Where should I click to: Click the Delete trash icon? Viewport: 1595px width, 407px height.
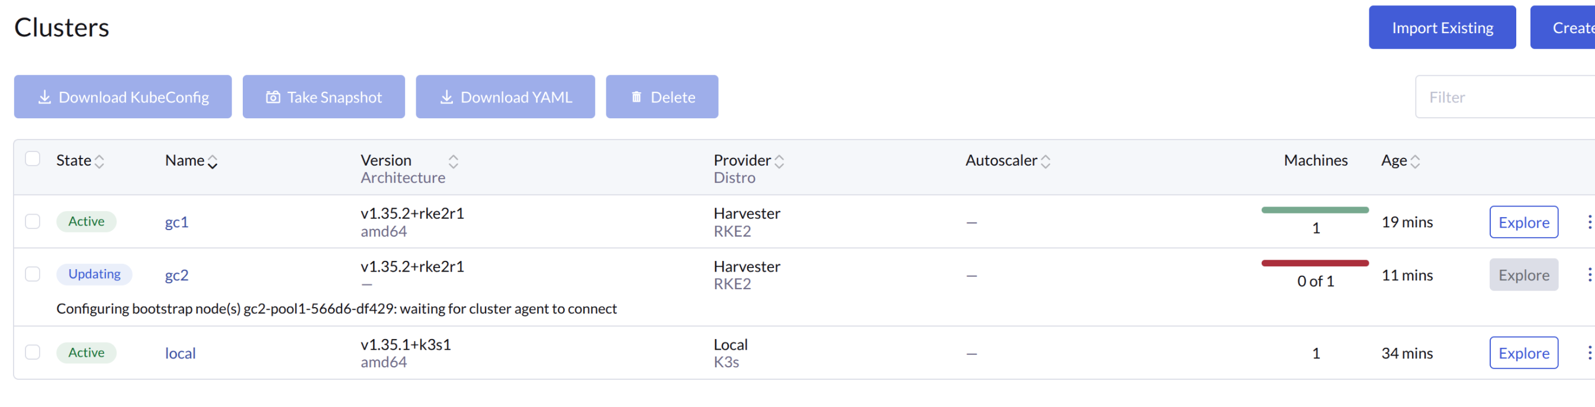point(636,97)
